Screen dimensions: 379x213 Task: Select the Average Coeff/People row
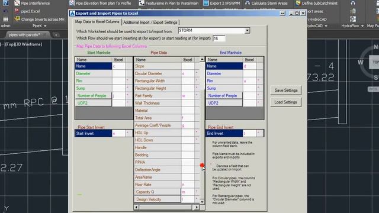158,125
